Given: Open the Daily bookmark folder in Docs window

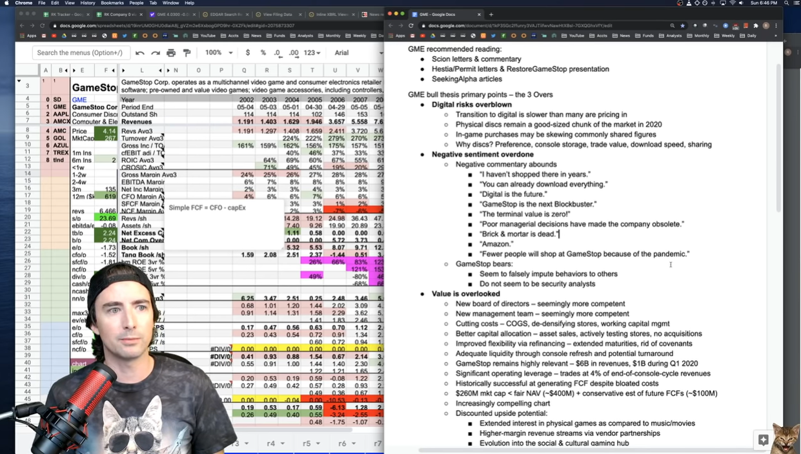Looking at the screenshot, I should point(748,36).
